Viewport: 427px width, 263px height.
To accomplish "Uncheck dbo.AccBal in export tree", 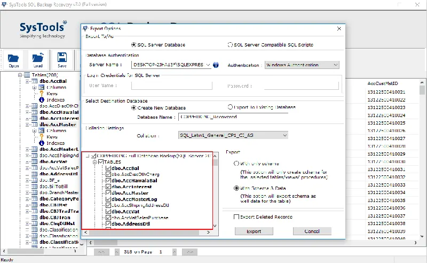I will 108,168.
